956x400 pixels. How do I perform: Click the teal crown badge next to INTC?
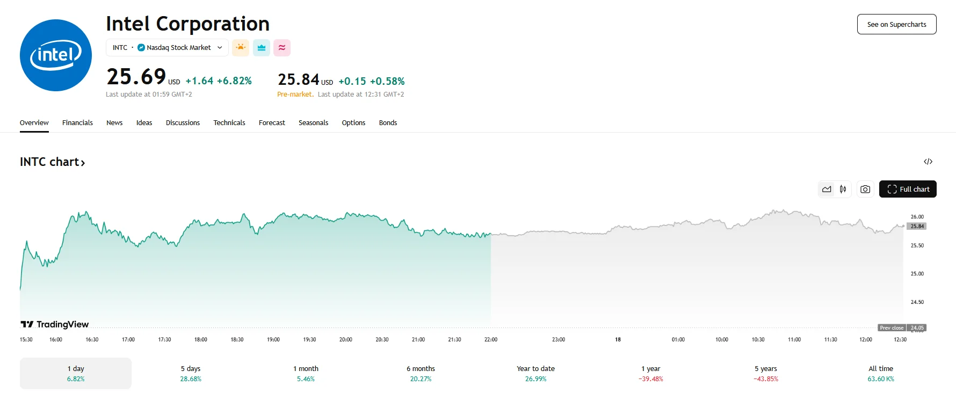coord(262,47)
